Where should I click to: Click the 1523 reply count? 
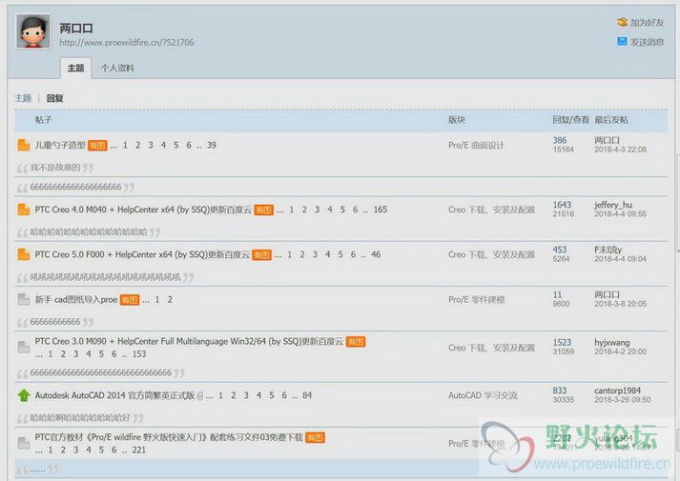[x=562, y=343]
